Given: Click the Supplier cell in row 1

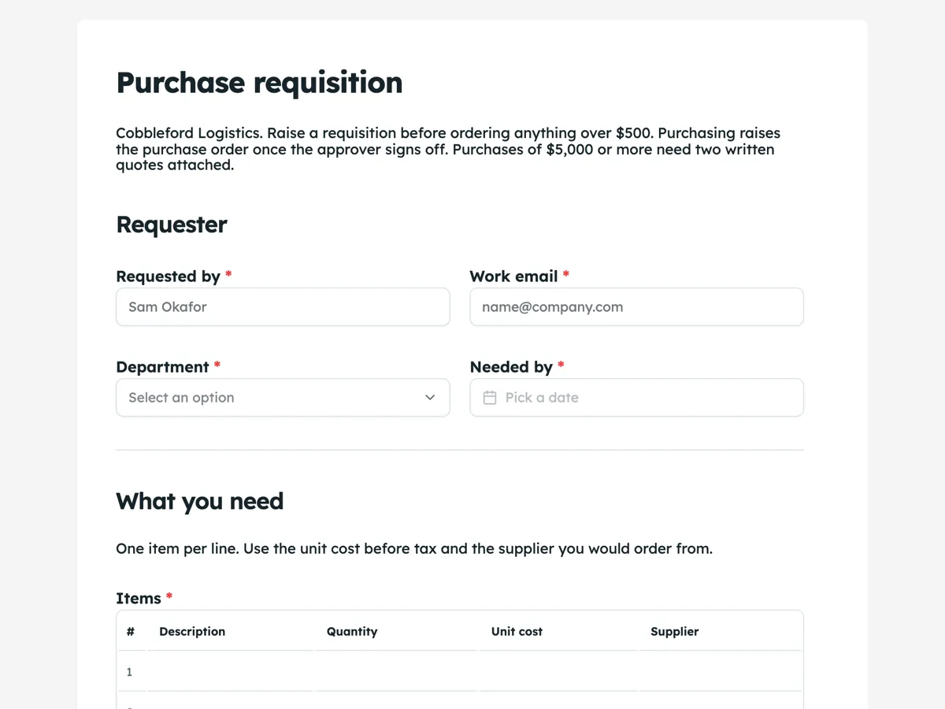Looking at the screenshot, I should coord(720,672).
